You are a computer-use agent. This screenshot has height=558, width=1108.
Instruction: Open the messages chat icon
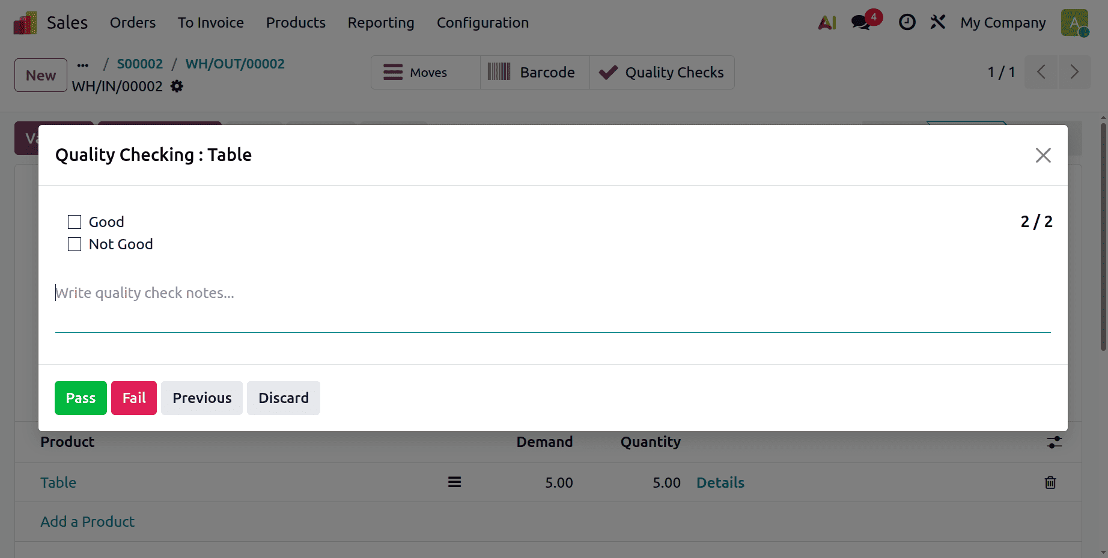861,23
